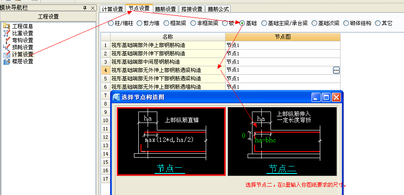This screenshot has height=195, width=404.
Task: Open the ellipsis button in row 4
Action: click(336, 70)
